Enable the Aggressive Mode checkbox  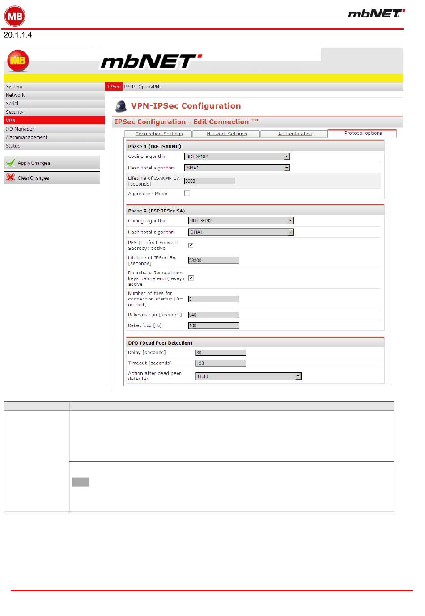coord(187,194)
